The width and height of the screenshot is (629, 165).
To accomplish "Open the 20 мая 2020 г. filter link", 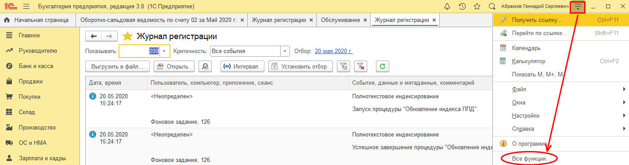I will (334, 51).
